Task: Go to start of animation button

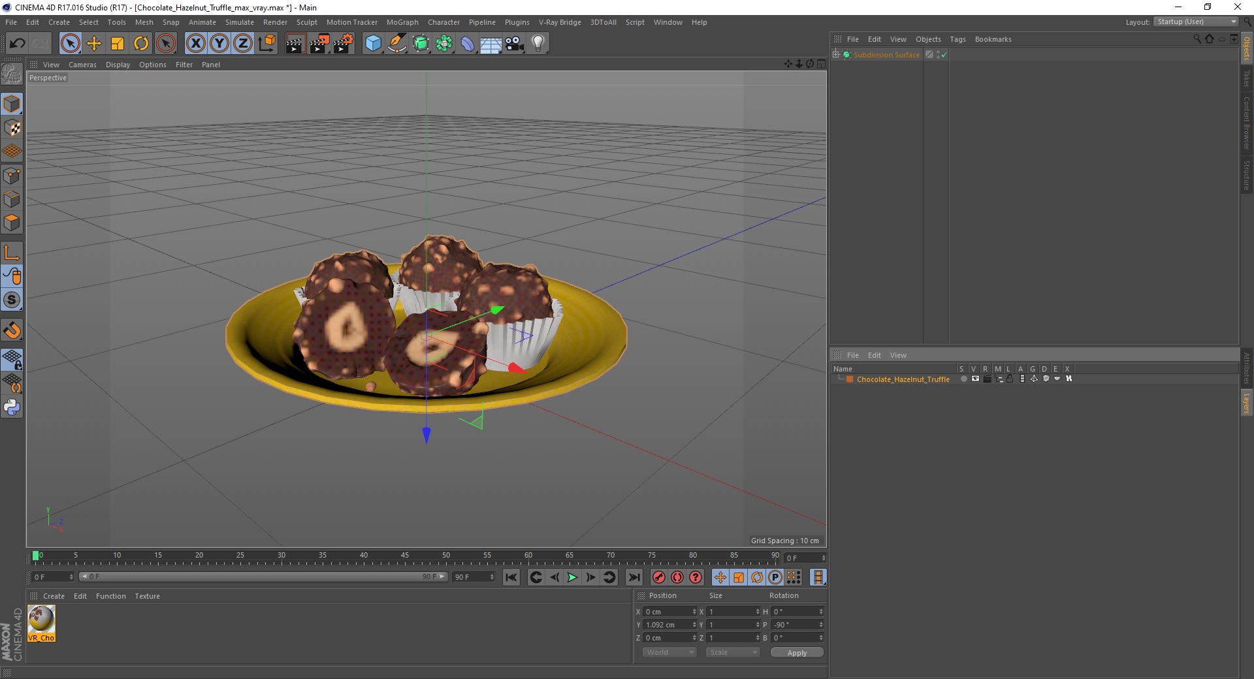Action: tap(511, 577)
